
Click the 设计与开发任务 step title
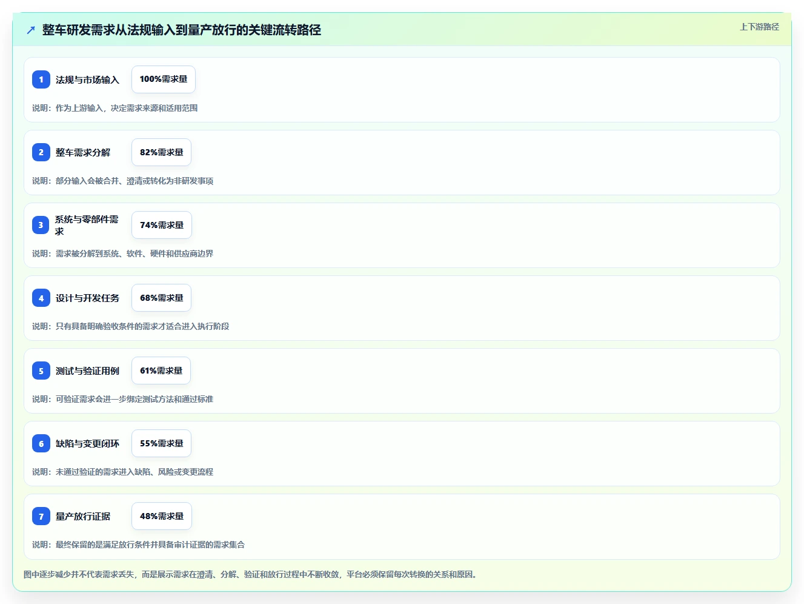coord(87,298)
